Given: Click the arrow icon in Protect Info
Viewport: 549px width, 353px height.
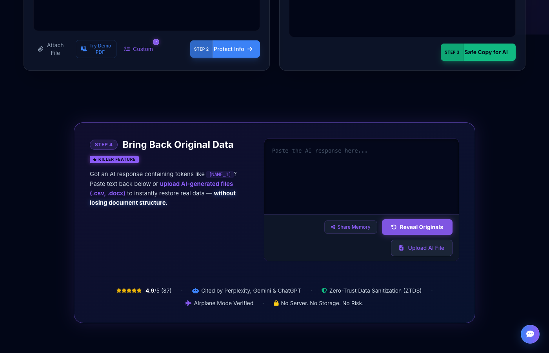Looking at the screenshot, I should (250, 49).
